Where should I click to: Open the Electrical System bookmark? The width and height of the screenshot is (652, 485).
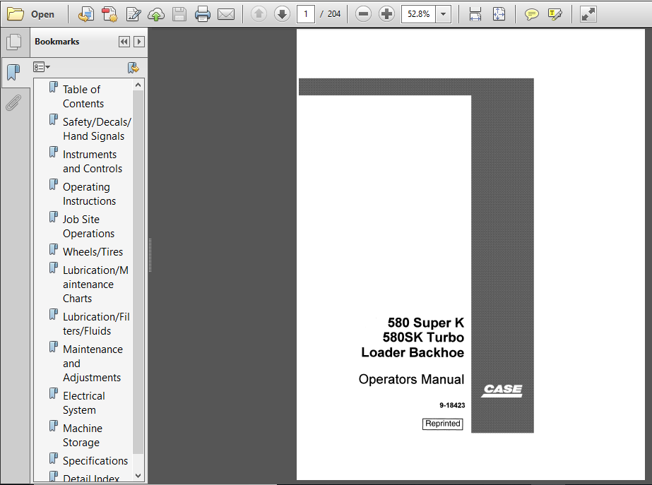[83, 402]
